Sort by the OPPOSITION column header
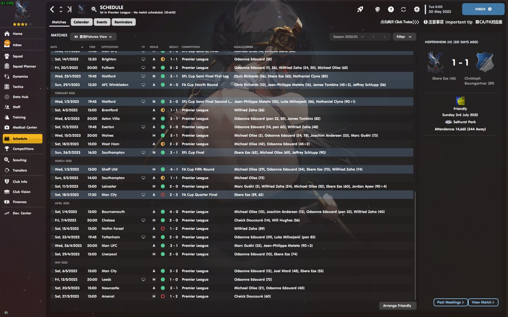This screenshot has height=317, width=508. coord(110,47)
